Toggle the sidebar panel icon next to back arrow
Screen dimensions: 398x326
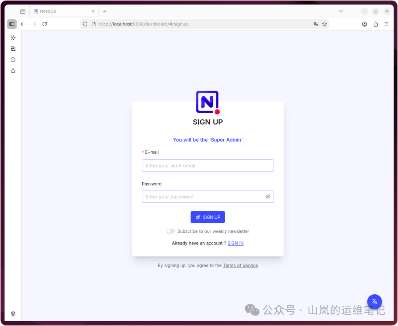click(12, 24)
